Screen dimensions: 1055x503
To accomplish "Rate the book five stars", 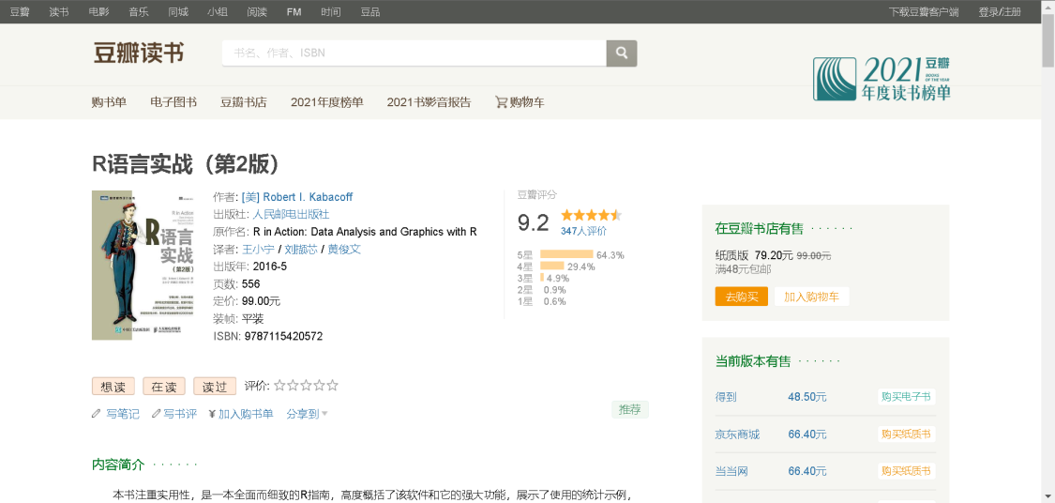I will click(x=332, y=386).
